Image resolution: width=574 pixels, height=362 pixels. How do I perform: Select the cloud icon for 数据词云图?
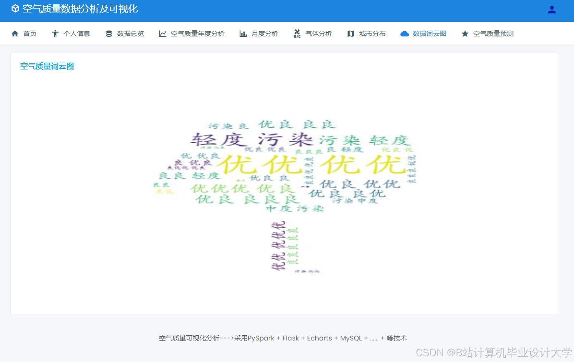coord(403,34)
